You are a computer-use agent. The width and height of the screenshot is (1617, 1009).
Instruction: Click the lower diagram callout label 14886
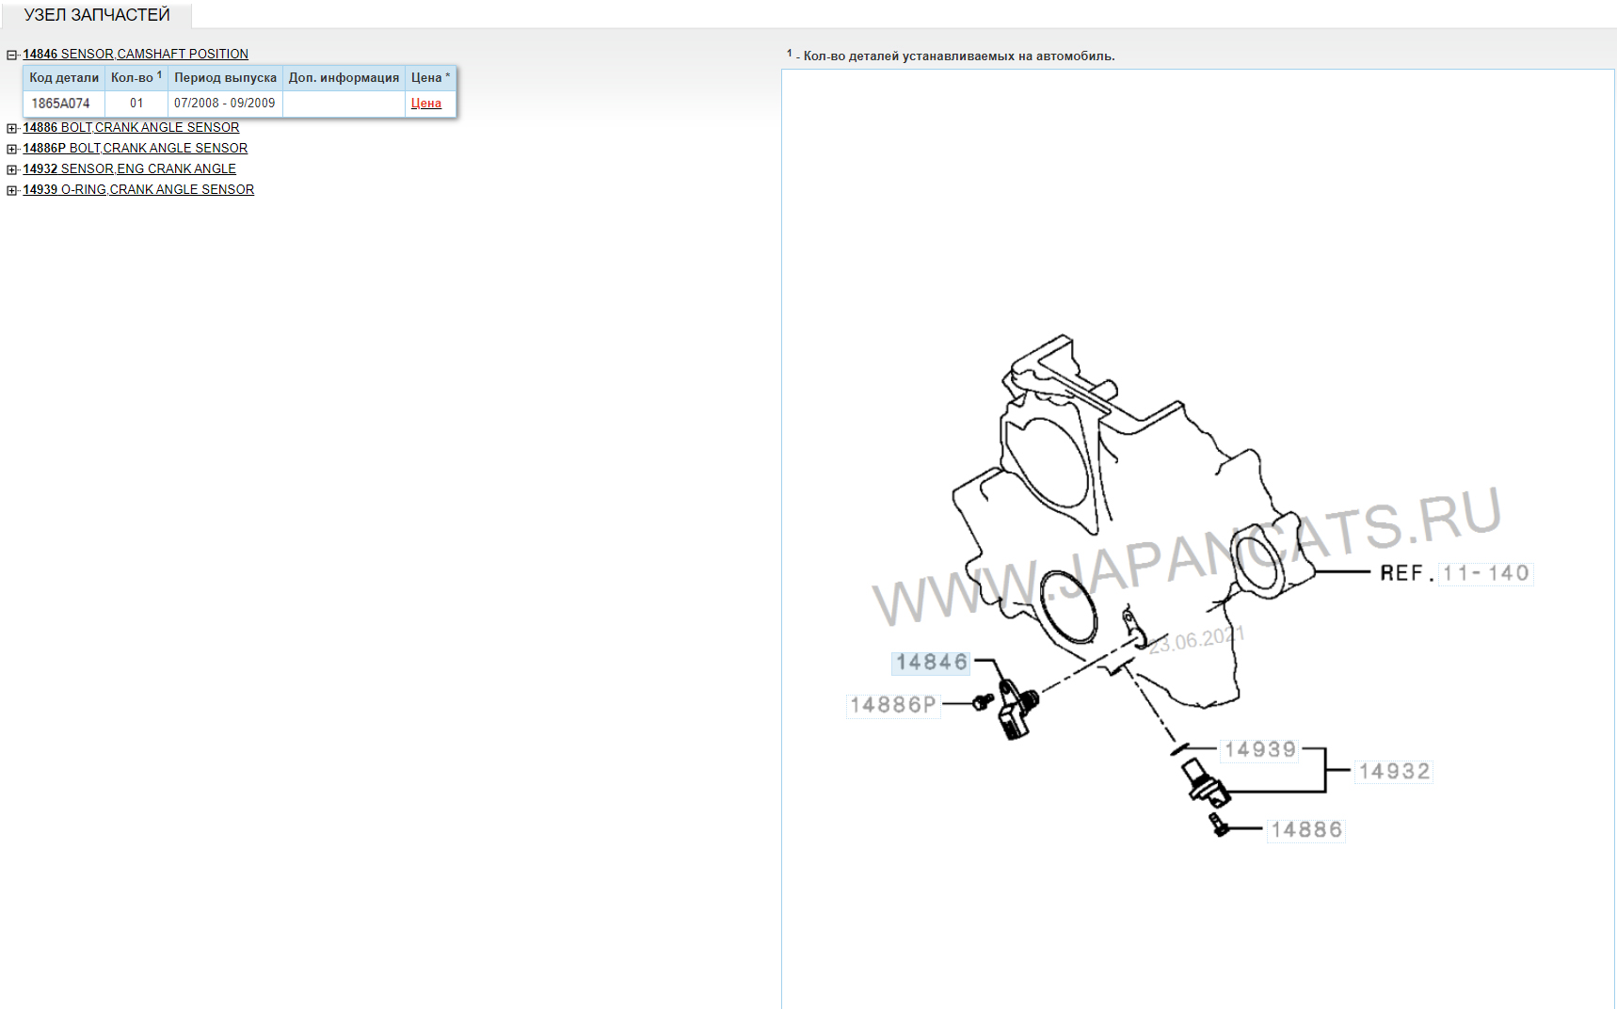tap(1306, 830)
